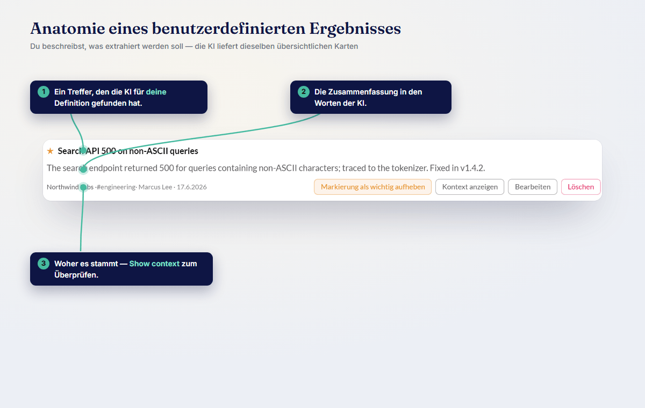Image resolution: width=645 pixels, height=408 pixels.
Task: Click 'Markierung als wichtig aufheben' button
Action: (372, 187)
